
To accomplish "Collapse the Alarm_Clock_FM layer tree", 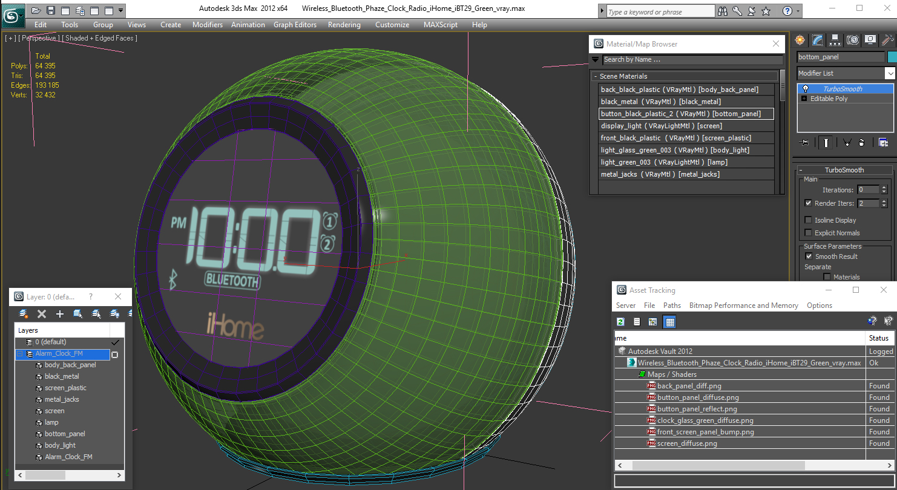I will click(x=19, y=354).
